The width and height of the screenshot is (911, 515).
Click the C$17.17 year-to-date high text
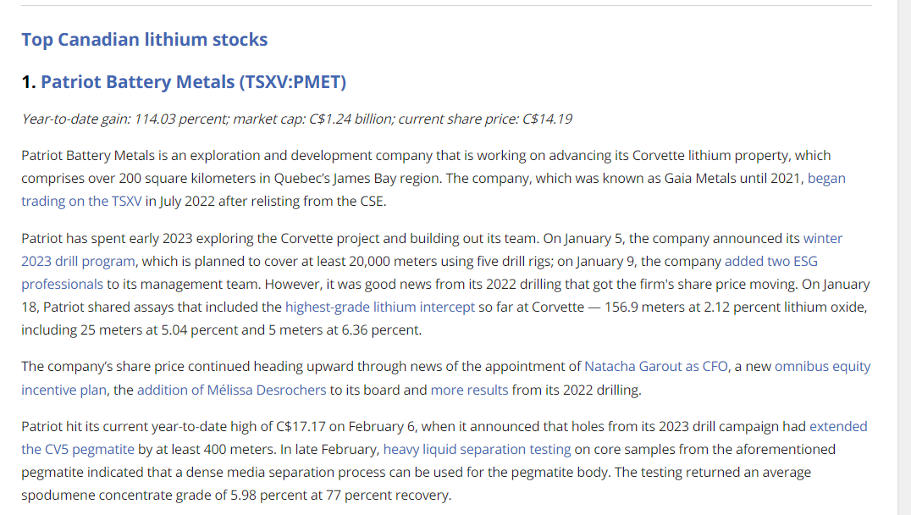coord(301,427)
